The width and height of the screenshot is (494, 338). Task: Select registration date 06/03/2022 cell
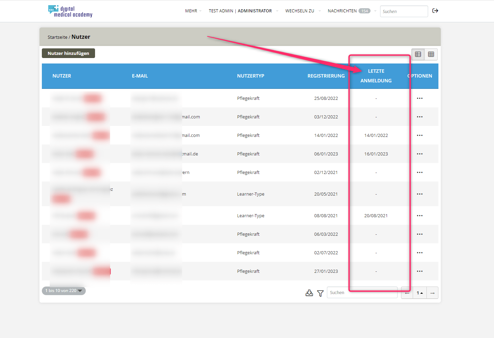326,234
